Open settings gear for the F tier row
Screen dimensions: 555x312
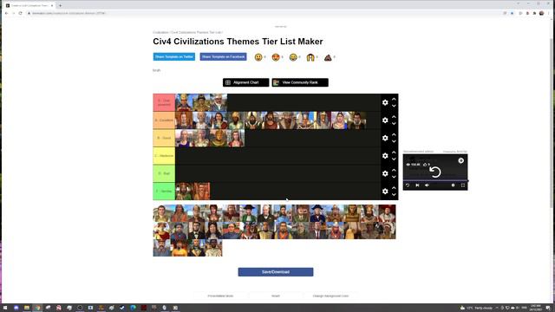[385, 191]
